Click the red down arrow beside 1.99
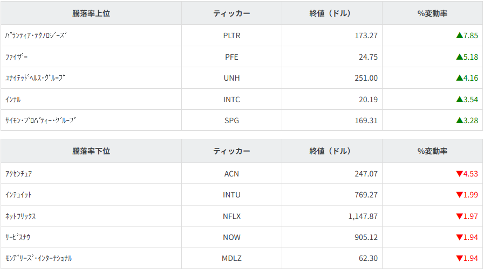 pyautogui.click(x=459, y=195)
